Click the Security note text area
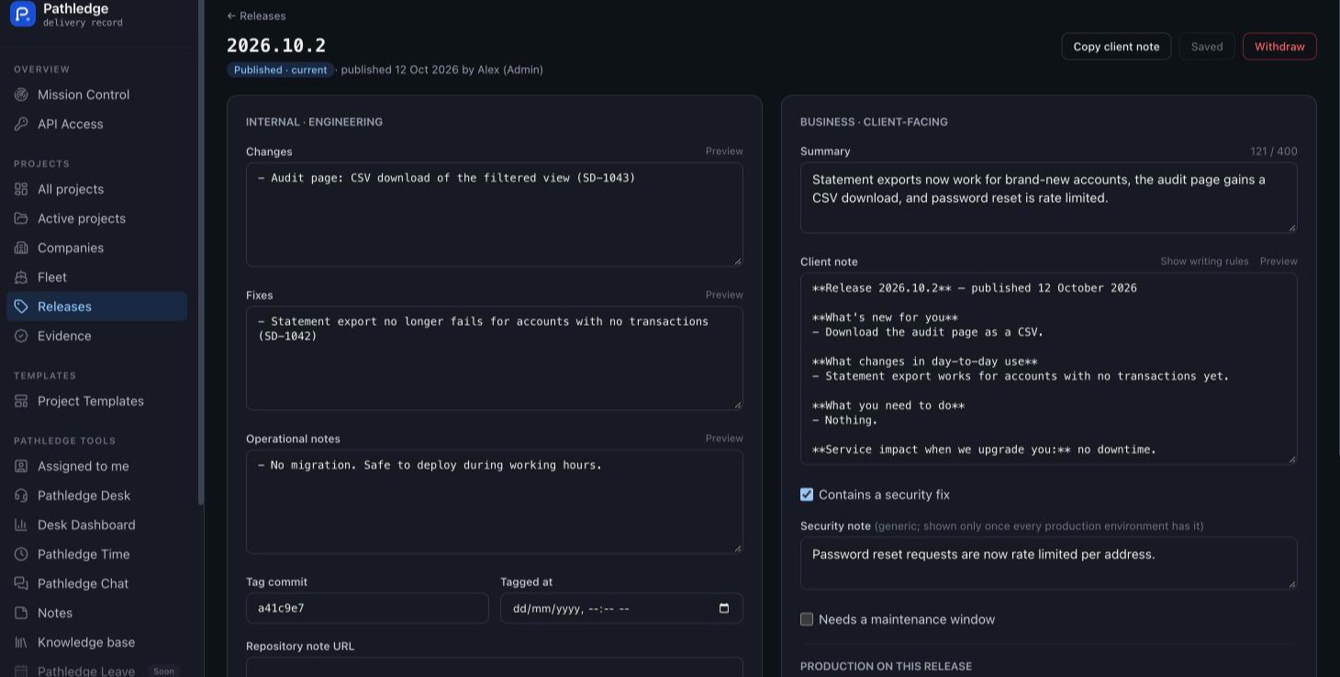The image size is (1340, 677). (x=1049, y=563)
